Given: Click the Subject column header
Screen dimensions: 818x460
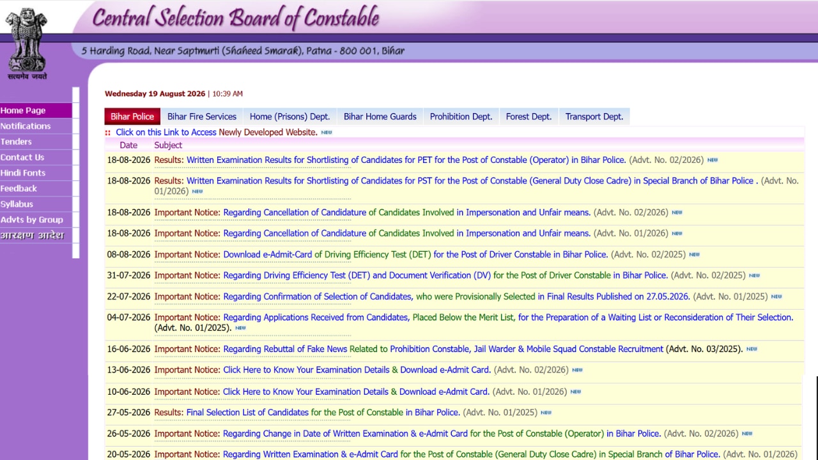Looking at the screenshot, I should (x=168, y=145).
